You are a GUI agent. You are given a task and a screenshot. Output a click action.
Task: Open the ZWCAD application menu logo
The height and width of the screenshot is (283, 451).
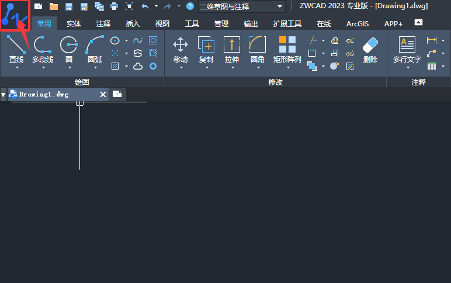[15, 15]
